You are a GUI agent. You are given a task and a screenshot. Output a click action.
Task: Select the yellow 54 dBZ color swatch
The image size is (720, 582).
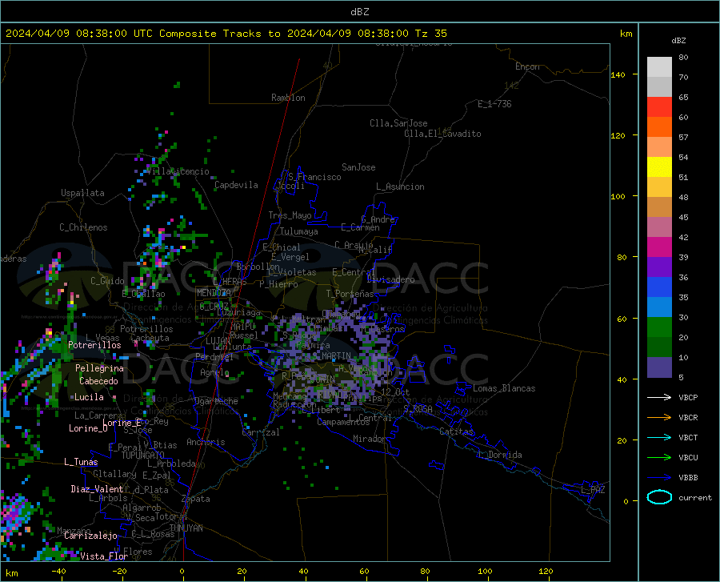coord(659,167)
